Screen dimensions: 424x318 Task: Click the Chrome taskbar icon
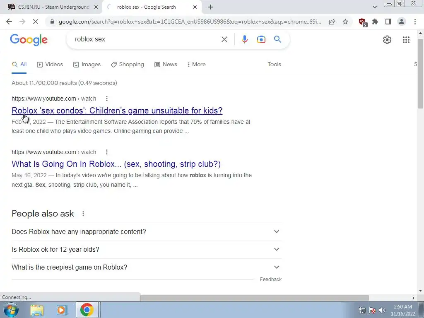point(87,310)
